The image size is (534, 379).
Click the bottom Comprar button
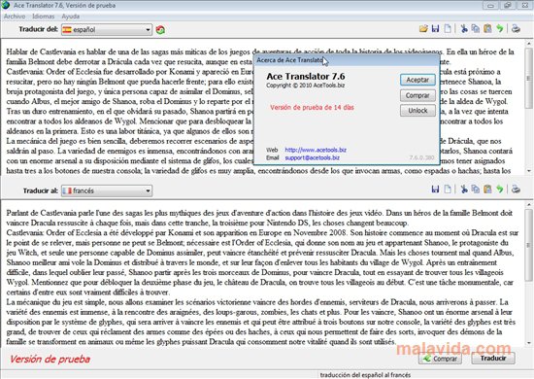click(x=441, y=359)
